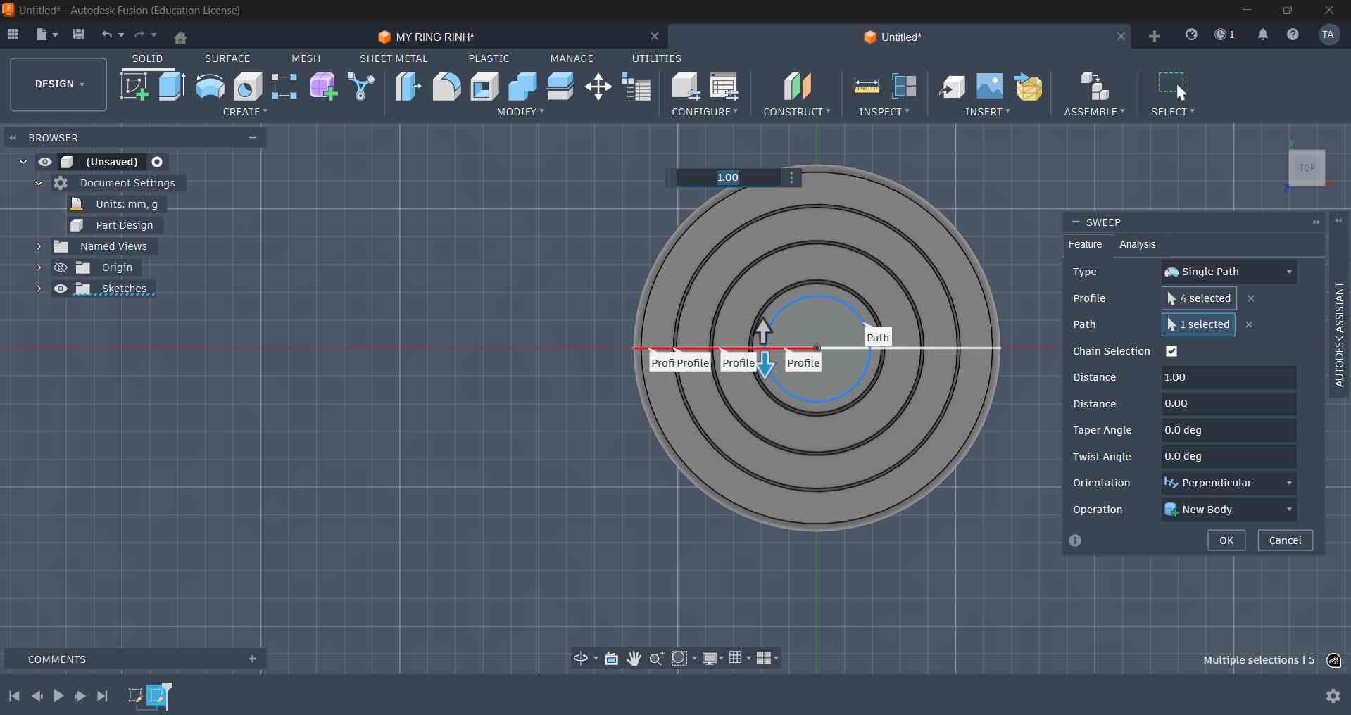Show the hidden Origin folder
Screen dimensions: 1351x715
(61, 267)
